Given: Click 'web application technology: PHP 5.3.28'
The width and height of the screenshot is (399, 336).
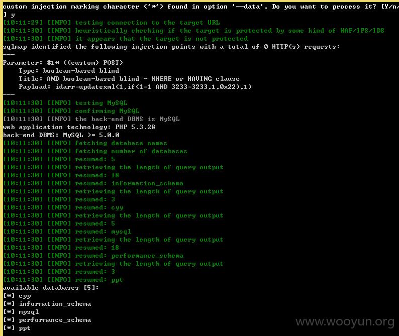Looking at the screenshot, I should coord(79,127).
